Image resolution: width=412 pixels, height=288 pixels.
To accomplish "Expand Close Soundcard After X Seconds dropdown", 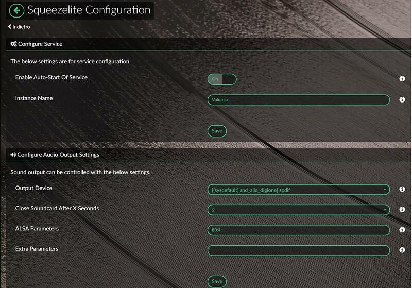I will pos(298,210).
